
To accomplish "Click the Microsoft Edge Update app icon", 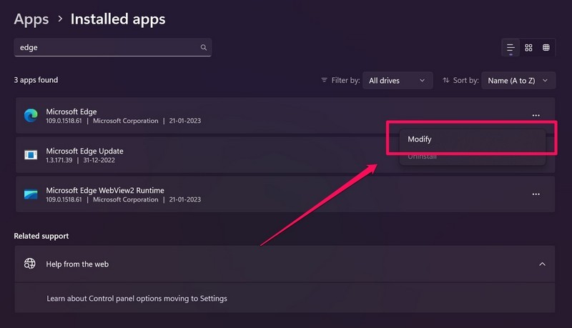I will [x=31, y=155].
